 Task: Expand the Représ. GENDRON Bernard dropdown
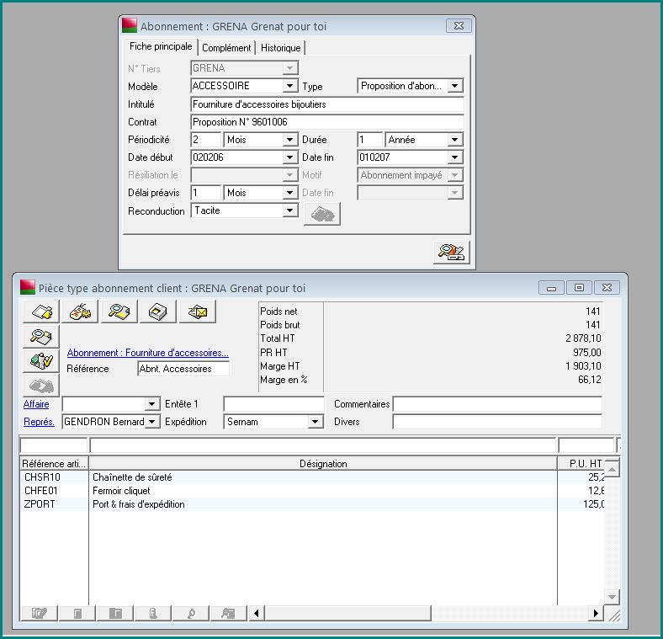click(152, 422)
